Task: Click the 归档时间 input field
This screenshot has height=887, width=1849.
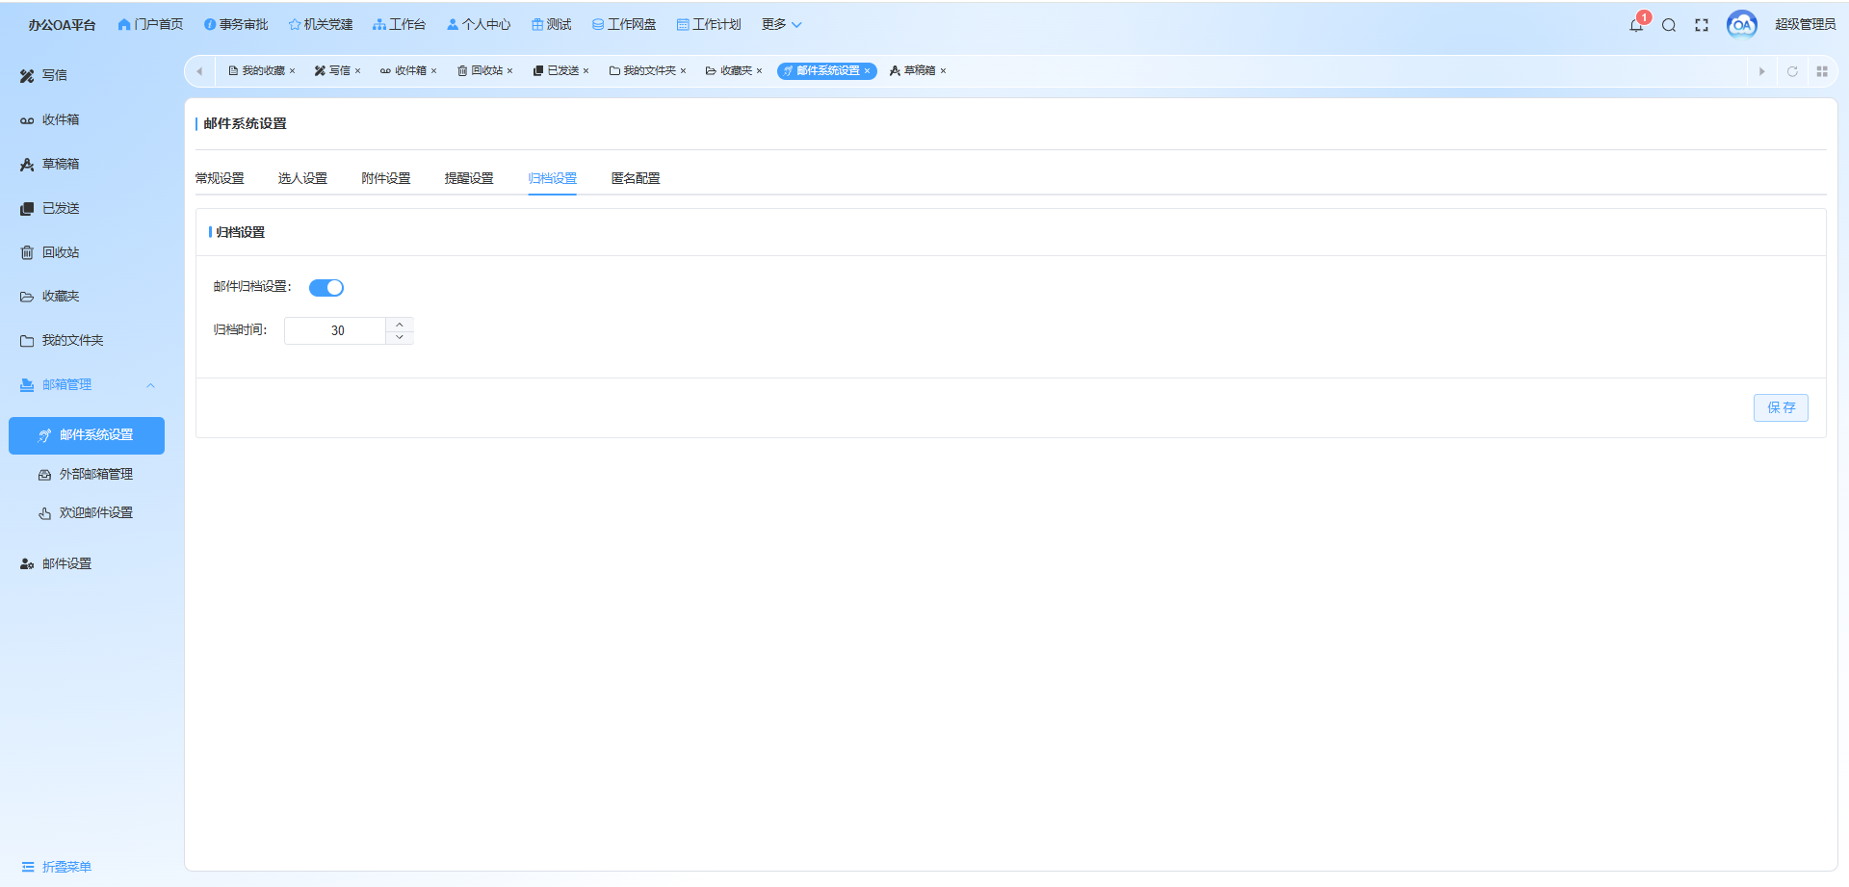Action: coord(336,330)
